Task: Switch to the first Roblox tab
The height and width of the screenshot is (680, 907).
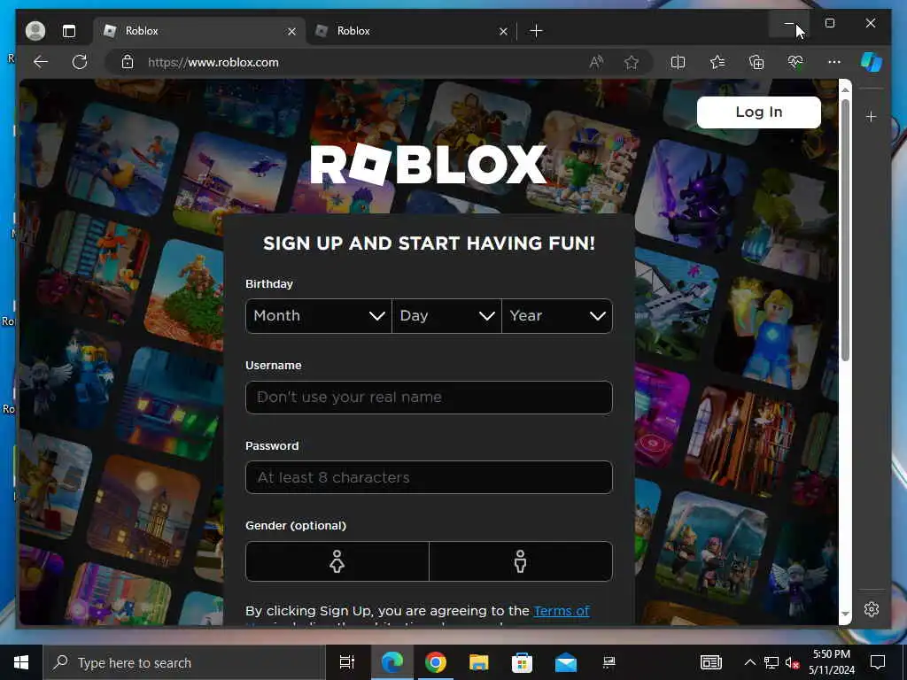Action: point(199,31)
